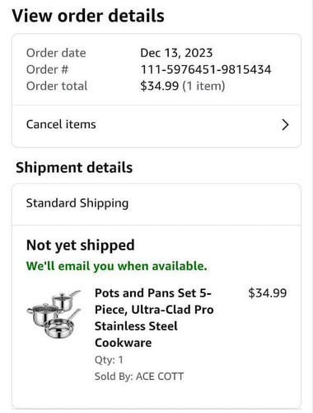Open the Cancel items chevron arrow
The width and height of the screenshot is (313, 413).
(x=285, y=125)
